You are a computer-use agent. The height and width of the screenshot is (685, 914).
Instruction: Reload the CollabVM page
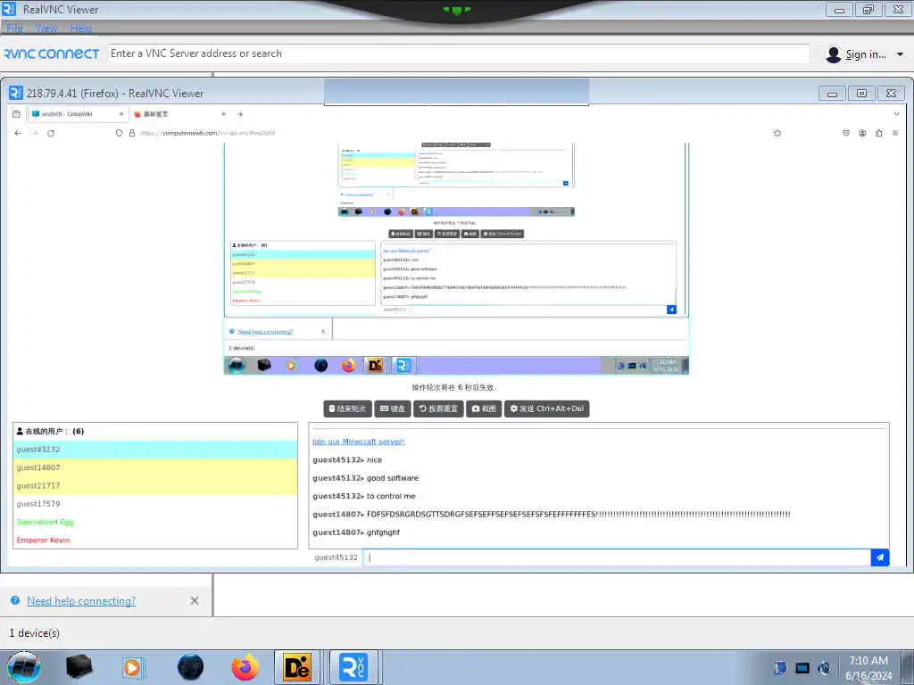click(51, 133)
